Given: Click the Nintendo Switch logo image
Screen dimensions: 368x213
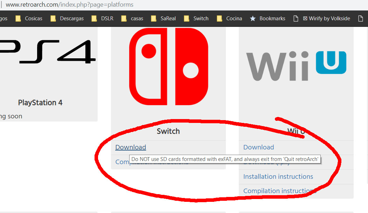Looking at the screenshot, I should click(x=168, y=66).
